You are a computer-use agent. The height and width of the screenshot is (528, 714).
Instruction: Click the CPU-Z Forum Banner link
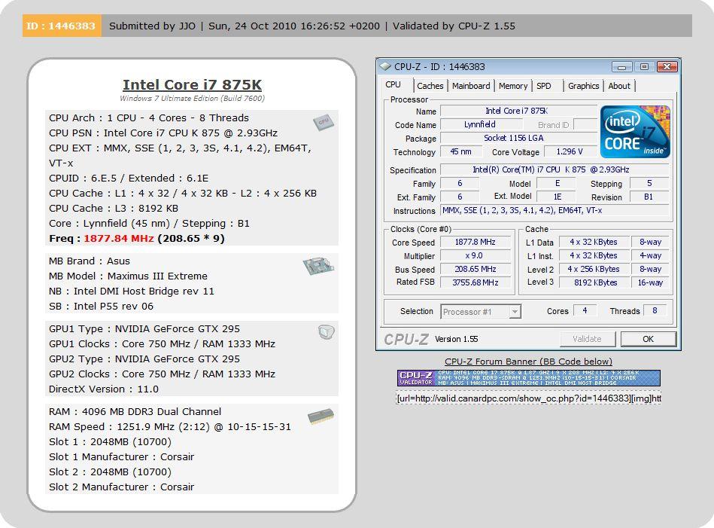tap(528, 361)
